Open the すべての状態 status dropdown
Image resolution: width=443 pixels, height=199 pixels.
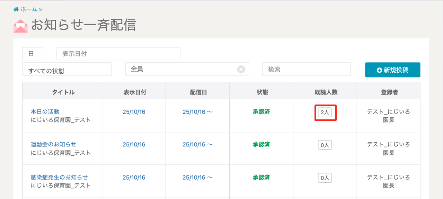(x=67, y=70)
